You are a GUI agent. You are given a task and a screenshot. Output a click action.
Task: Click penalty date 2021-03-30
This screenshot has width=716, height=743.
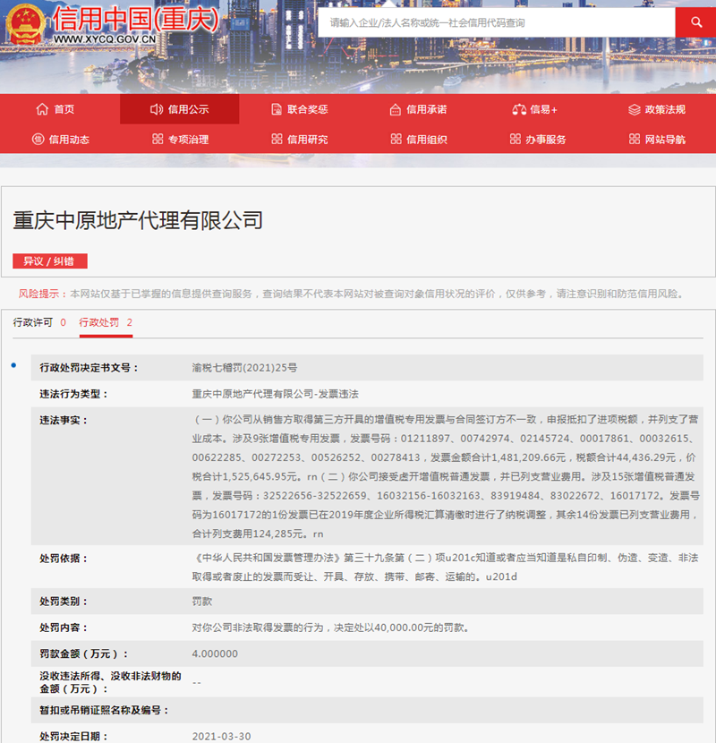point(221,737)
